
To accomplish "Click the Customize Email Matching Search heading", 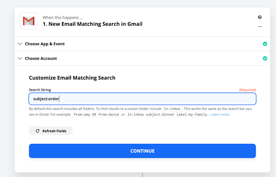I will coord(72,78).
